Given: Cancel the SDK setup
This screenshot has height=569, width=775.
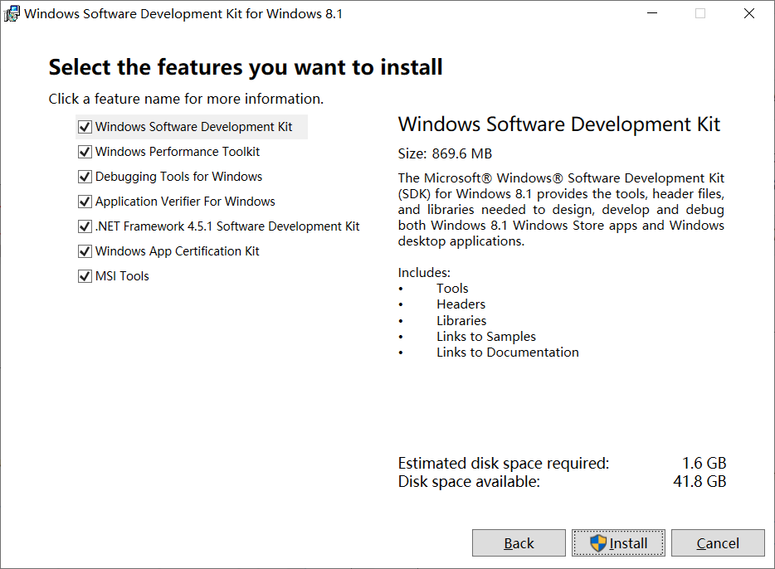Looking at the screenshot, I should (x=718, y=542).
